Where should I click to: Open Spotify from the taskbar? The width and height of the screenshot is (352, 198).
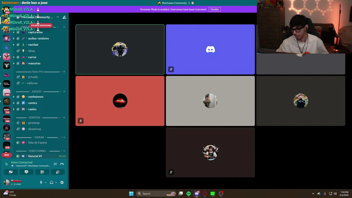[x=189, y=194]
